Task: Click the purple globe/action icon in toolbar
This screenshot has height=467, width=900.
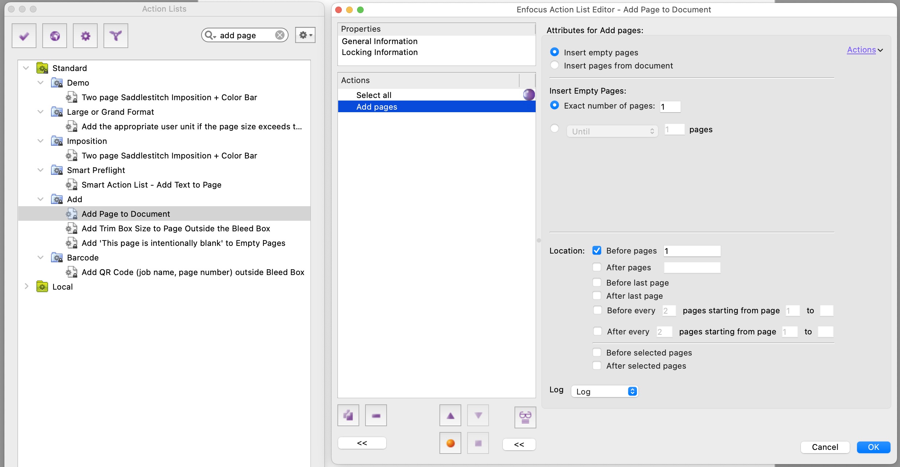Action: (55, 36)
